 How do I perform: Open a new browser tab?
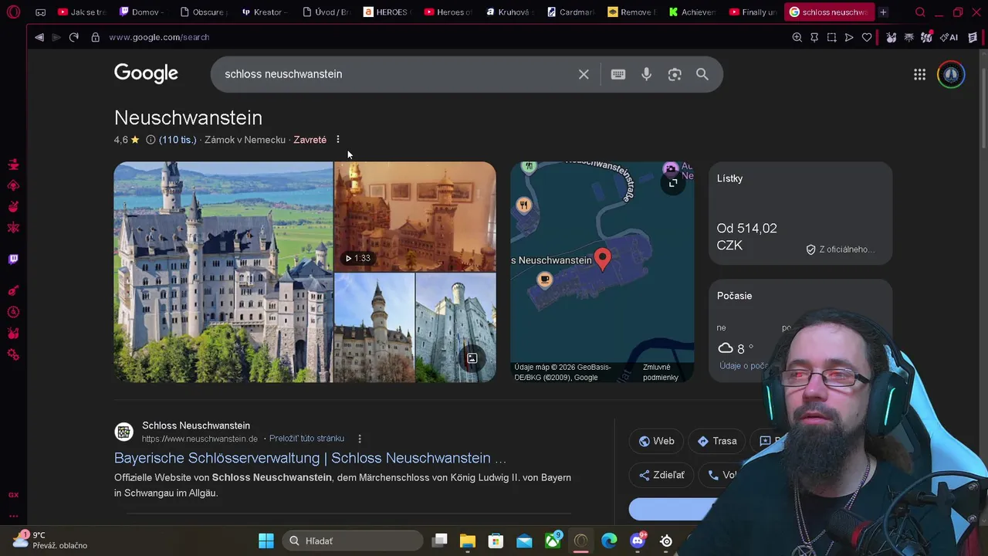(x=883, y=12)
